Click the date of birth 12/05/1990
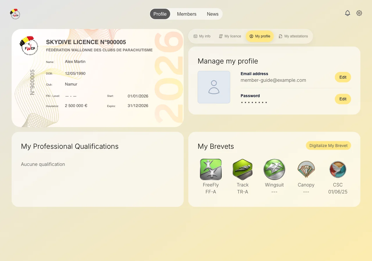 [x=75, y=74]
